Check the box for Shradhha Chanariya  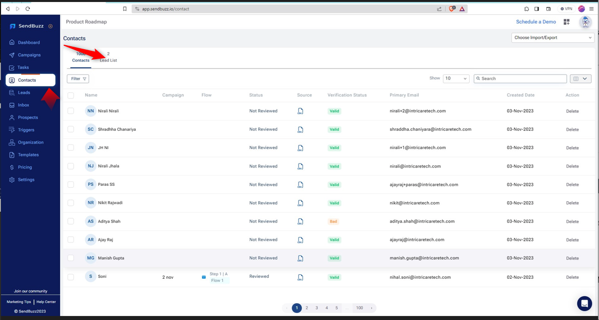71,129
